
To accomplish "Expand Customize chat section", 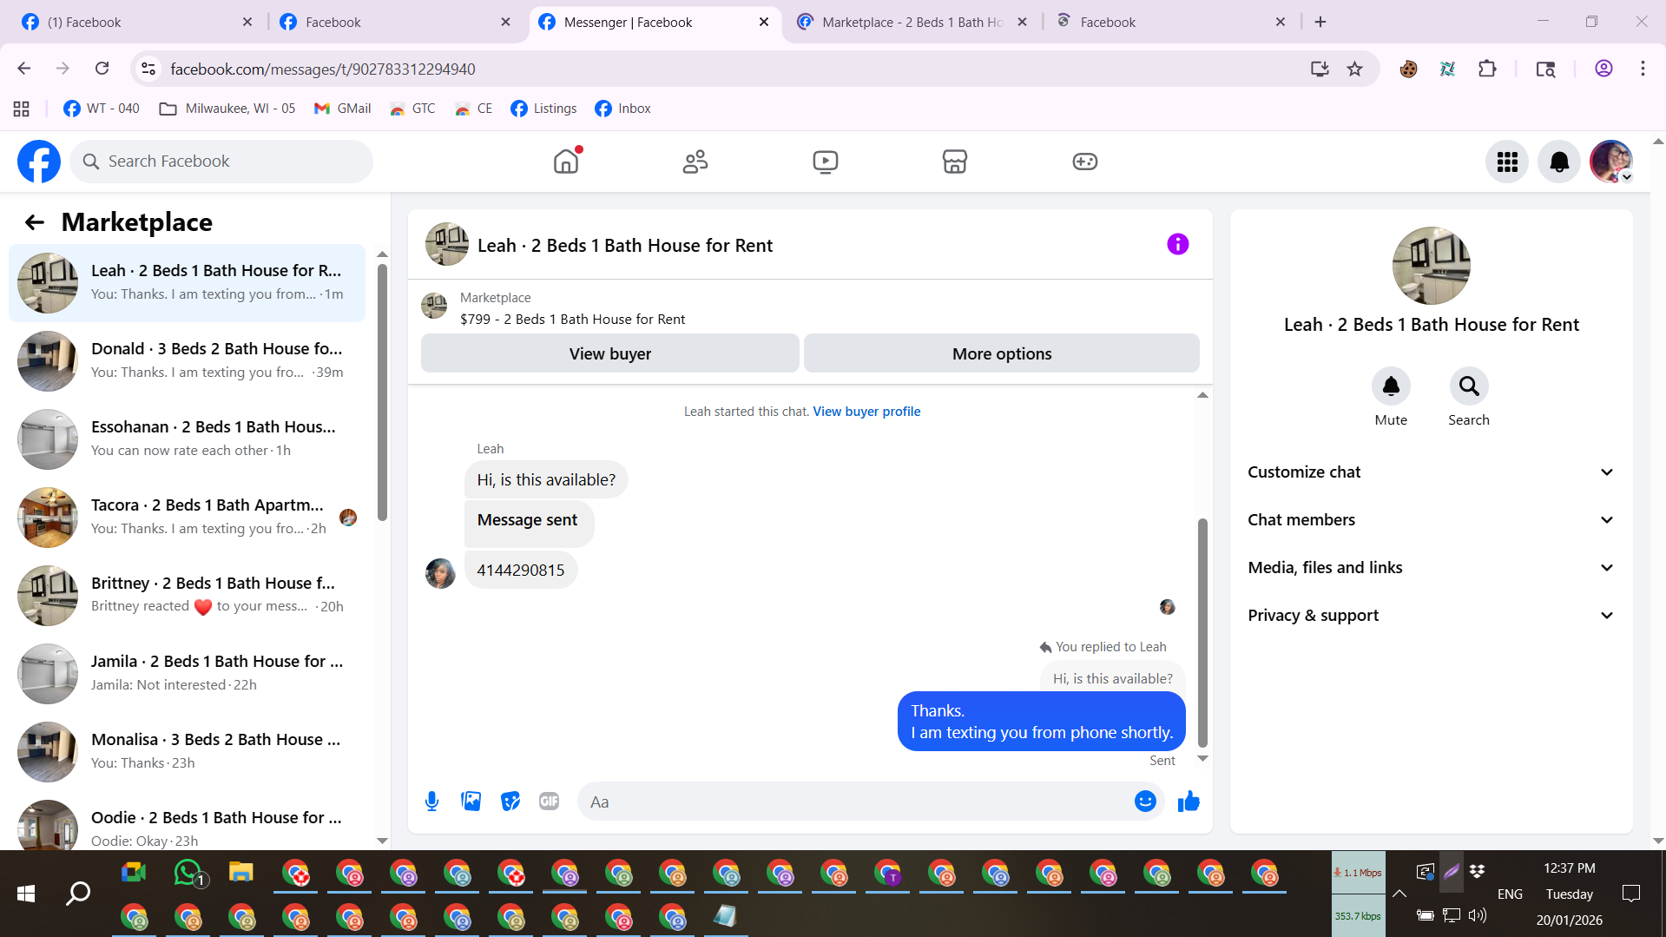I will [x=1431, y=472].
